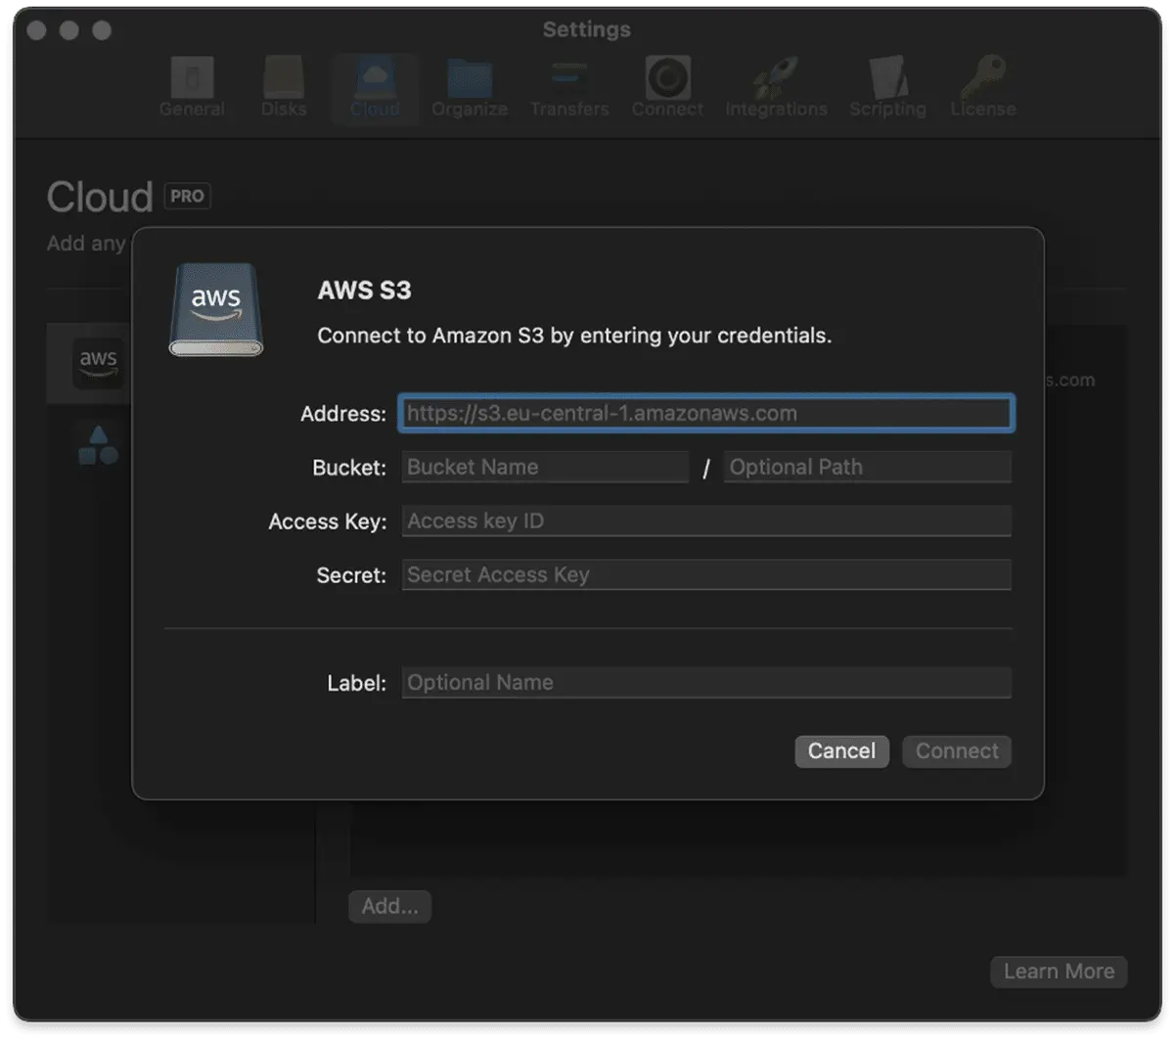Viewport: 1174px width, 1040px height.
Task: Open the General settings tab
Action: click(192, 87)
